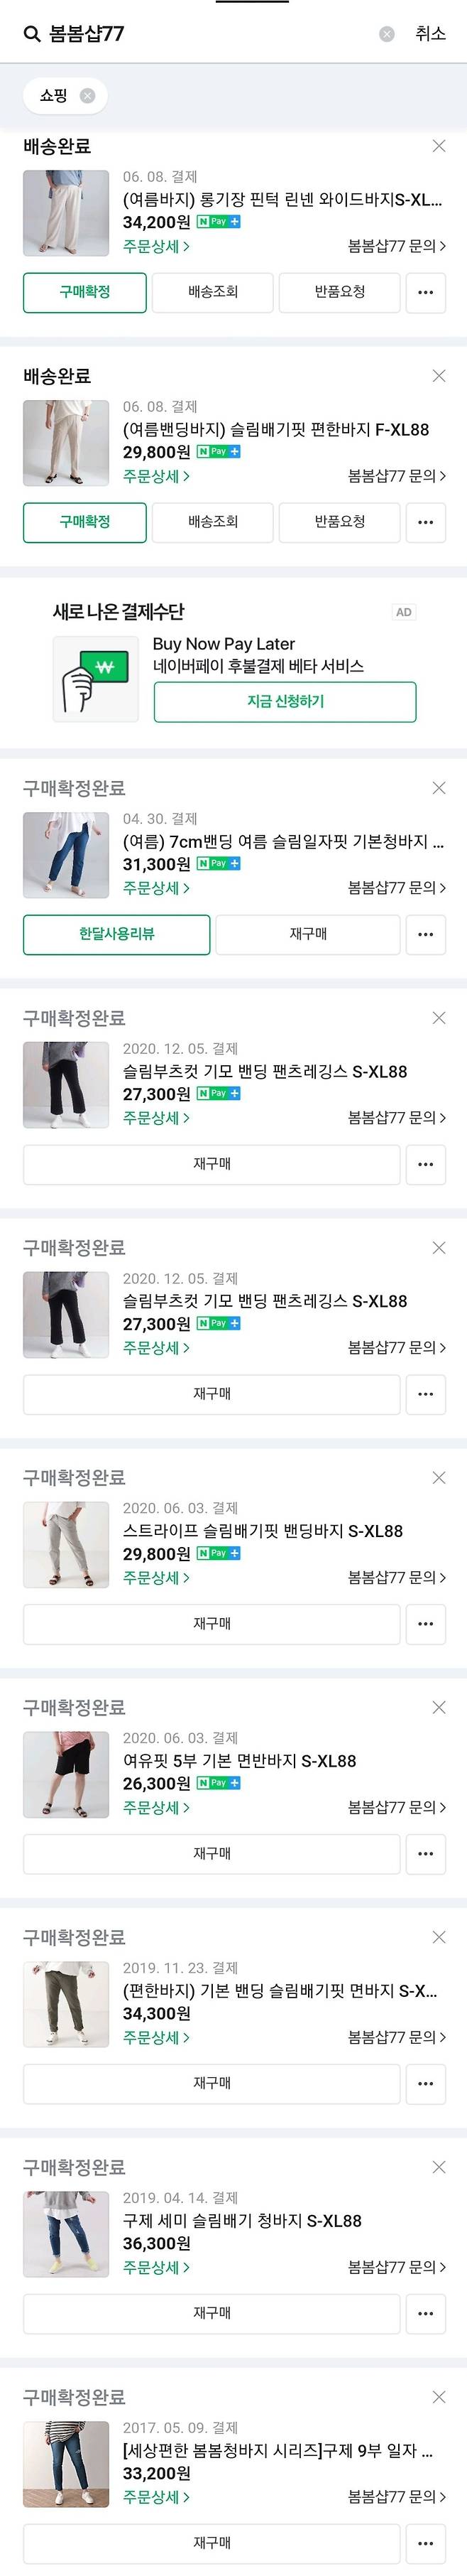Expand 주문상세 for the 34,200원 order
Screen dimensions: 467x2576
tap(155, 246)
